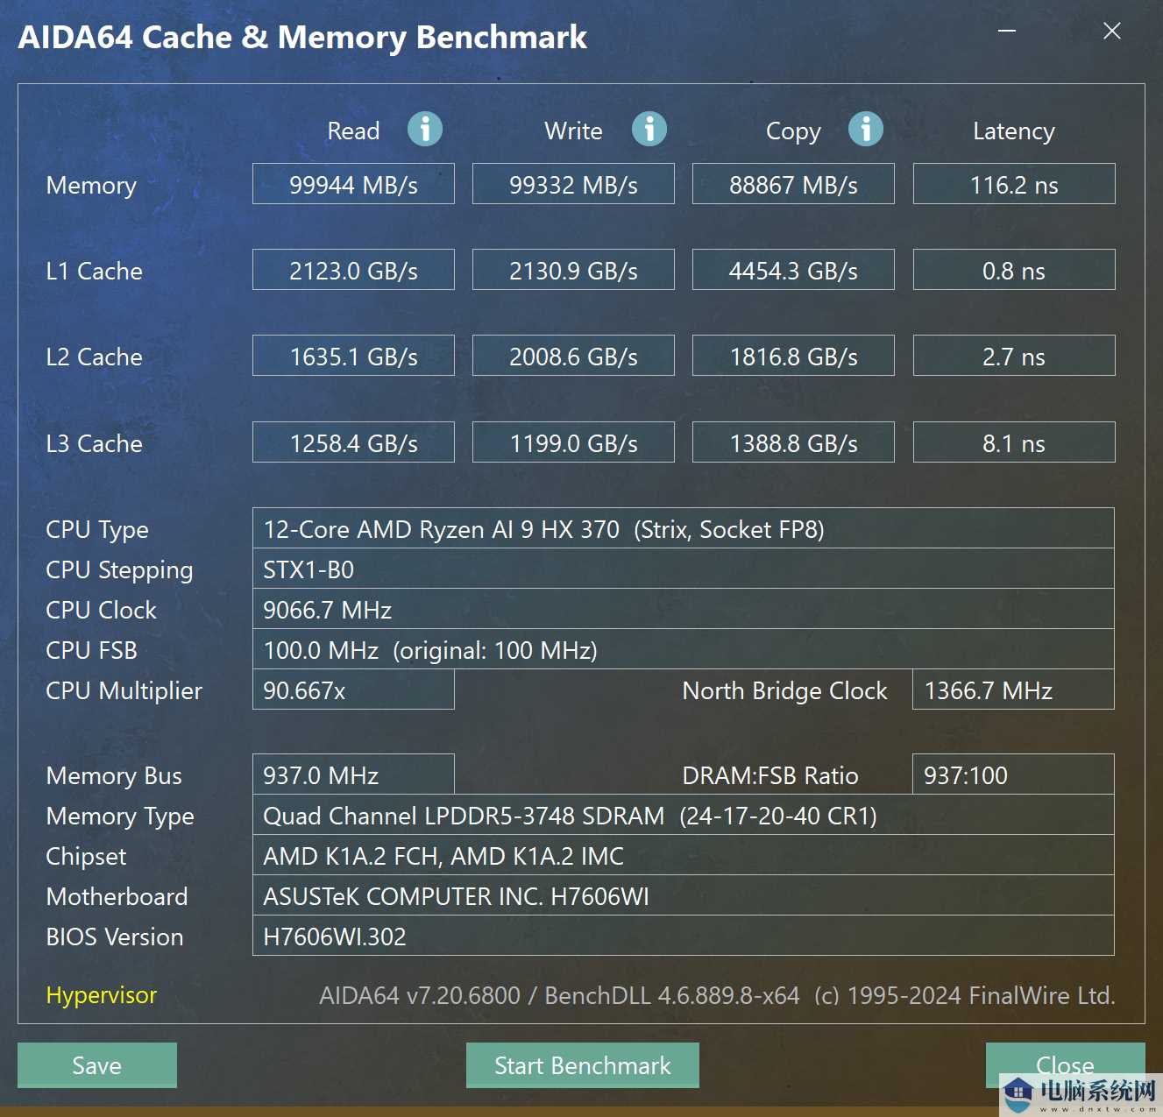Click the Latency column header
This screenshot has height=1117, width=1163.
click(1014, 131)
